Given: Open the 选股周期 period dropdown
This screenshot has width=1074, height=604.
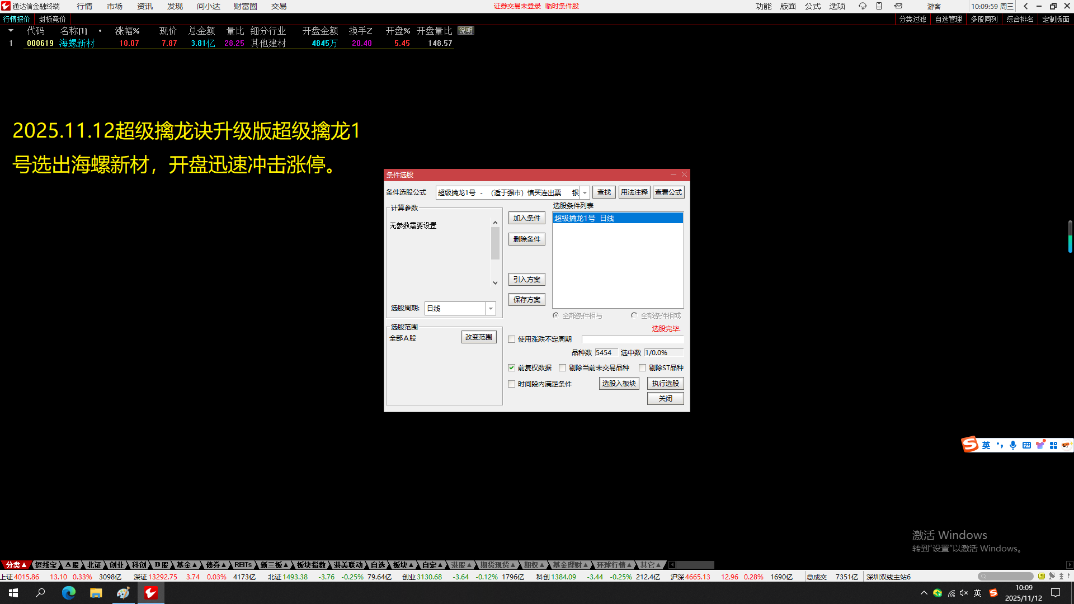Looking at the screenshot, I should tap(491, 308).
